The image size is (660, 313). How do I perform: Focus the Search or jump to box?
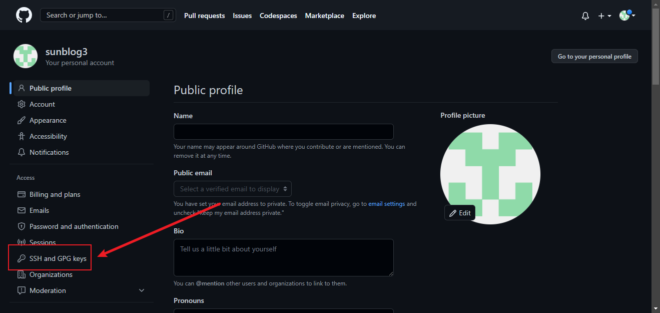[x=108, y=15]
